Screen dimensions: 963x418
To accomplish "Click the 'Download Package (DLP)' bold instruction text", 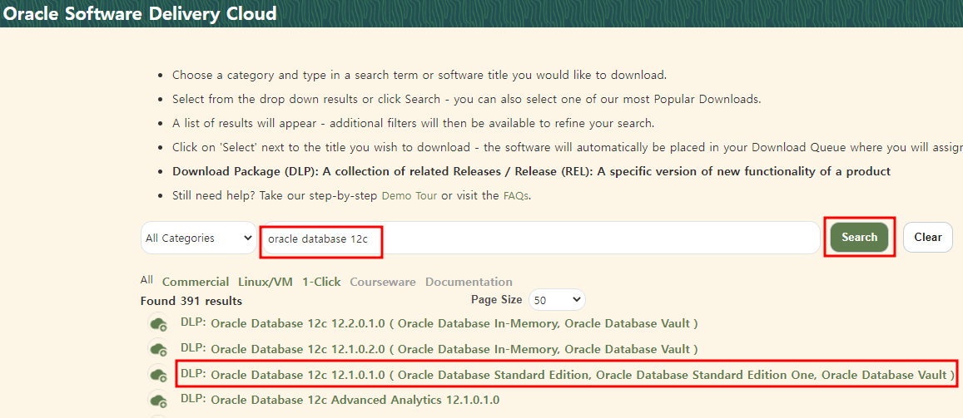I will coord(531,172).
